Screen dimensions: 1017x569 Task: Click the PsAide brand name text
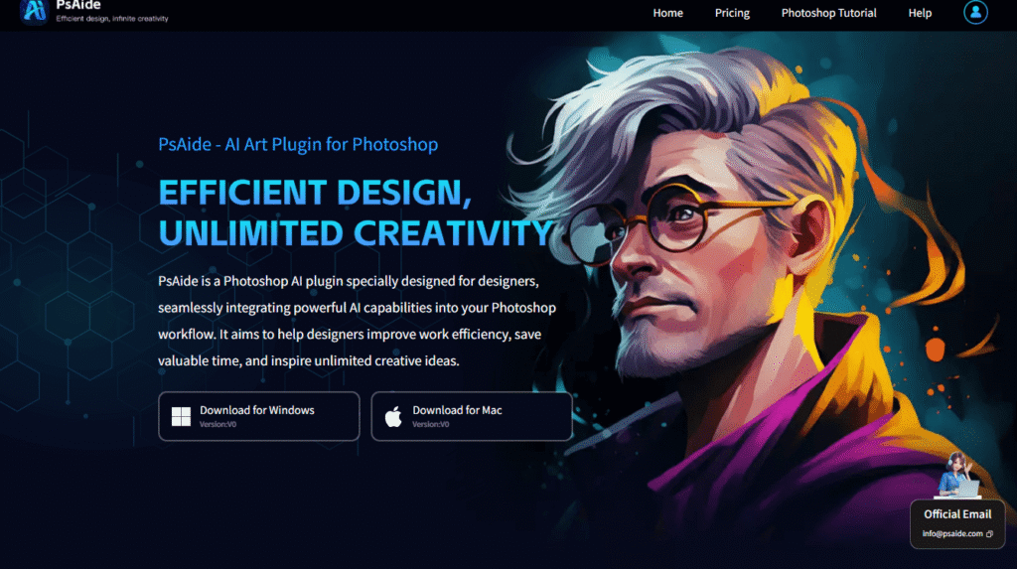[78, 5]
